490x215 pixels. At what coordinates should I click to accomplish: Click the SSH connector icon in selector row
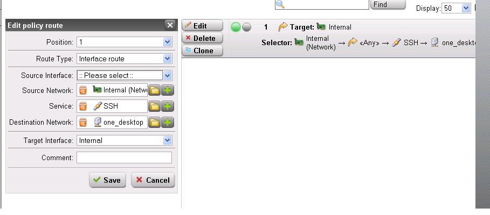[396, 42]
